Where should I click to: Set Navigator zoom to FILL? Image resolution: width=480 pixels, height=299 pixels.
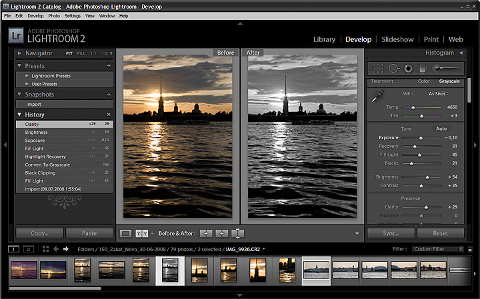pos(81,53)
